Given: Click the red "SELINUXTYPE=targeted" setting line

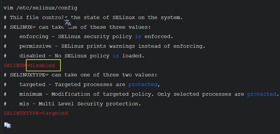Looking at the screenshot, I should (x=36, y=113).
